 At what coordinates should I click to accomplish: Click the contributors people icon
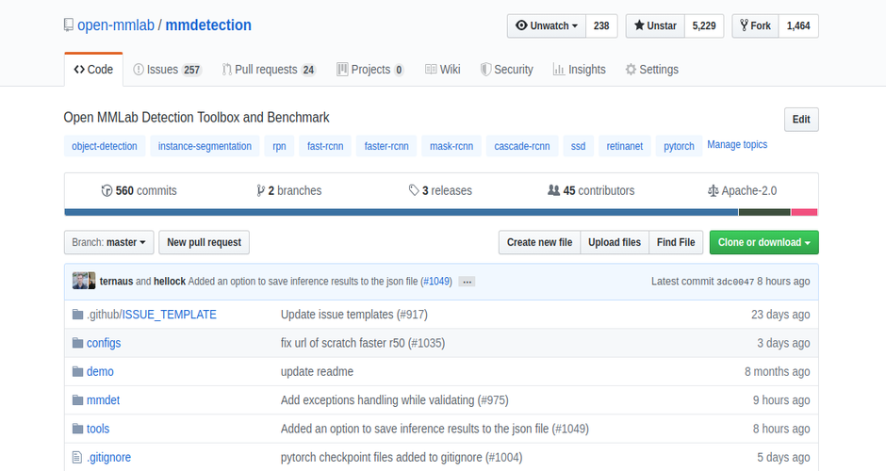click(x=554, y=190)
